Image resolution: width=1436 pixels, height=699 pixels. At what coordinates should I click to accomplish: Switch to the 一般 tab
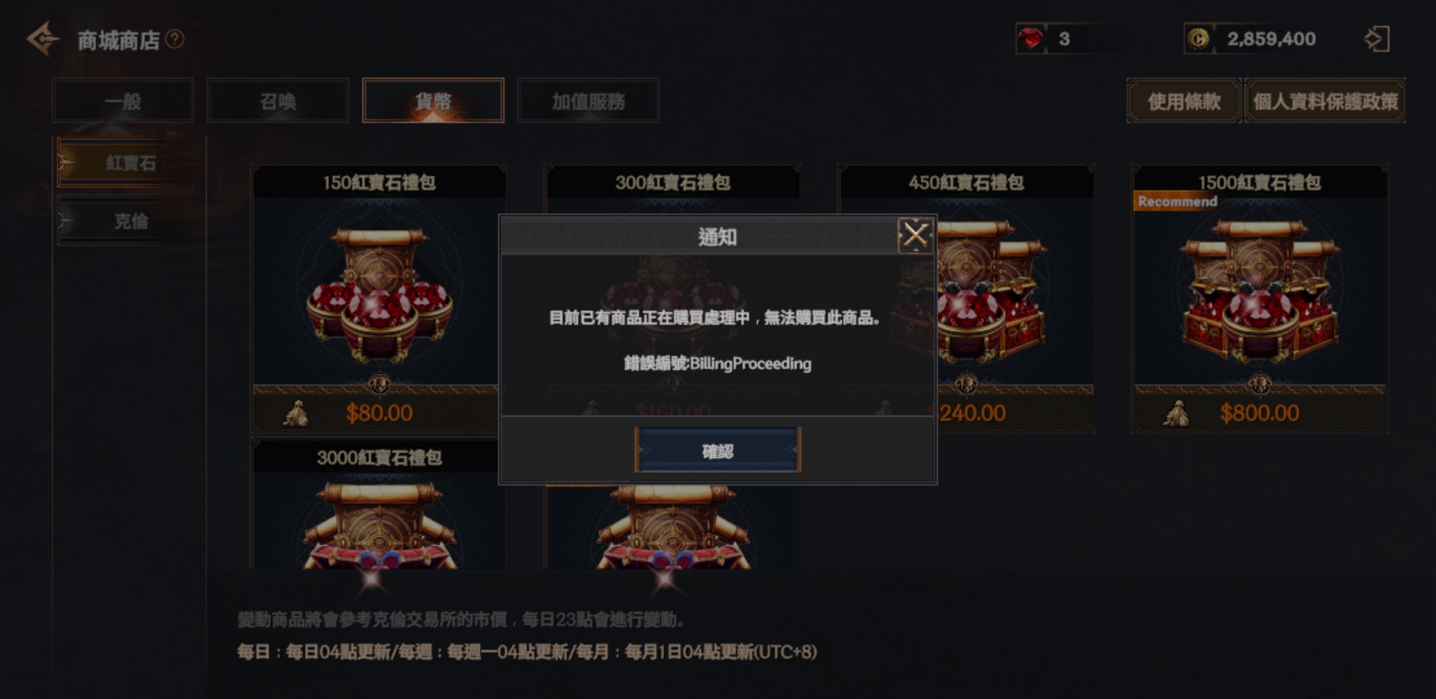123,100
